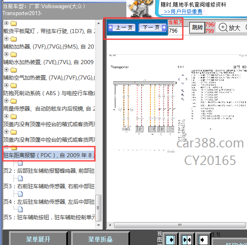
Task: Pan diagram down with down arrow
Action: coord(182,83)
